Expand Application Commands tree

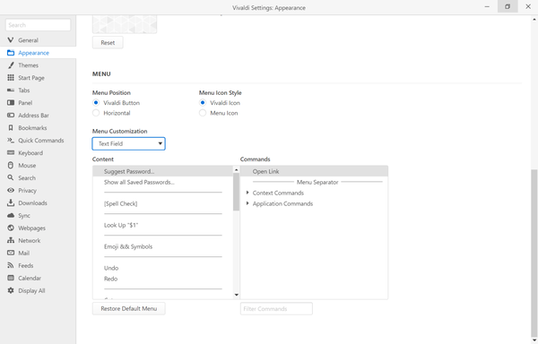point(247,203)
